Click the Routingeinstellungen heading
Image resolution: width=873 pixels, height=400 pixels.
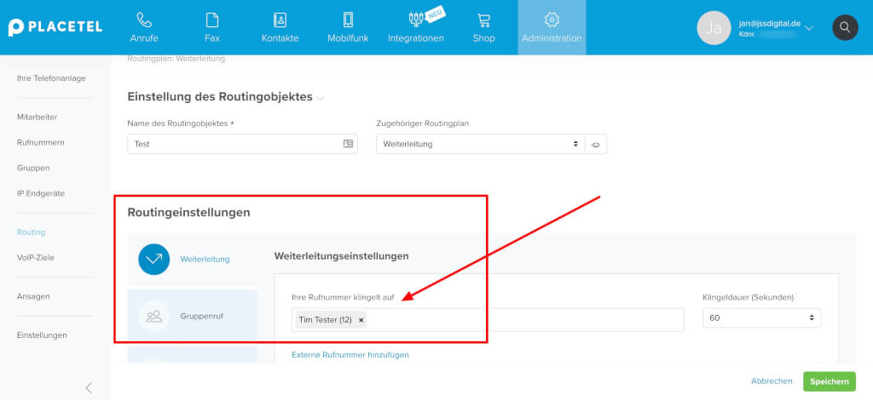[188, 212]
